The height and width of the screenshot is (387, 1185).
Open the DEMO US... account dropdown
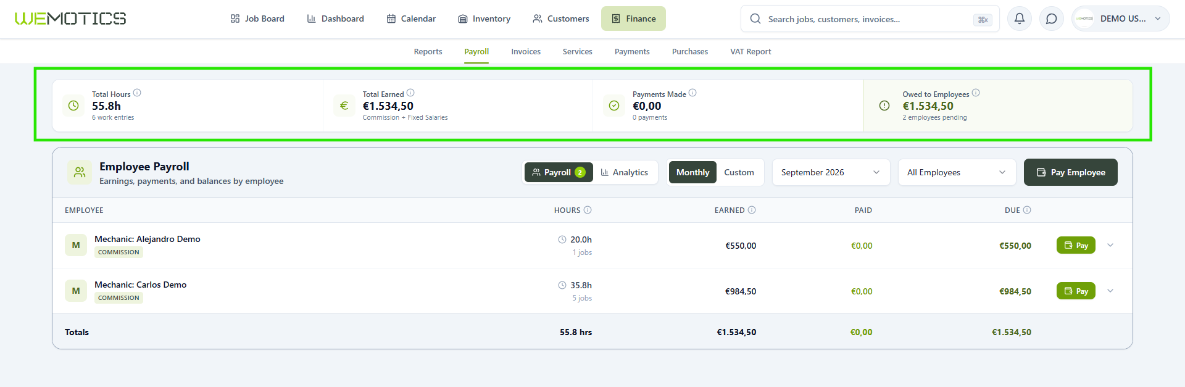pyautogui.click(x=1121, y=19)
